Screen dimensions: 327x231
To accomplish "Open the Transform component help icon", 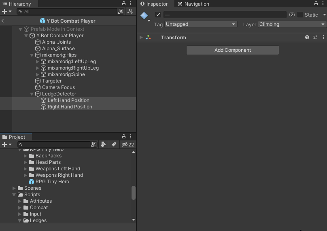I will point(307,37).
